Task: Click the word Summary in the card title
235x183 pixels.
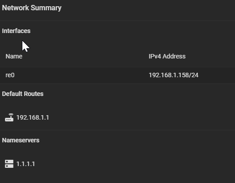Action: (x=46, y=8)
